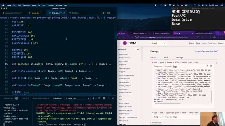
Task: Show the Request tab of the POST /text request
Action: (x=168, y=66)
